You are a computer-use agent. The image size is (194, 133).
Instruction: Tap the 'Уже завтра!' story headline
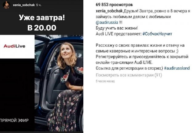point(42,18)
